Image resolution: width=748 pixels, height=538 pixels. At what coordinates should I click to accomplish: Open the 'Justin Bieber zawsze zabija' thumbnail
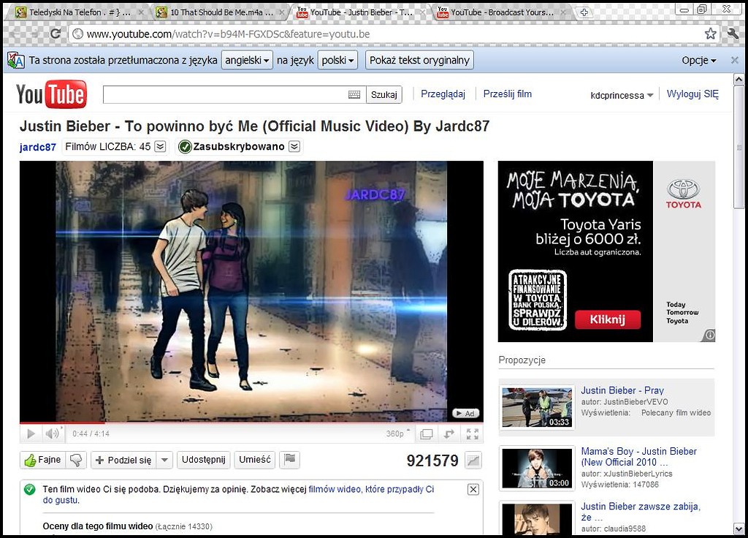pyautogui.click(x=537, y=520)
